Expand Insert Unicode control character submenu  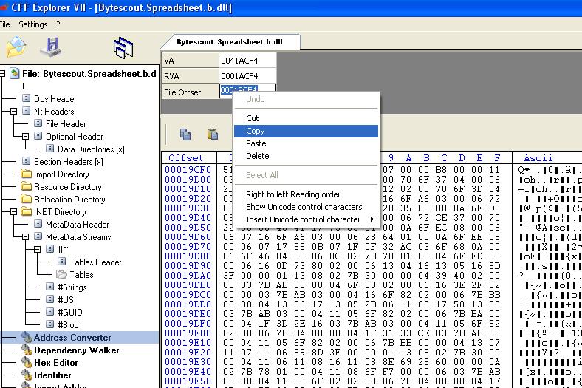(306, 219)
